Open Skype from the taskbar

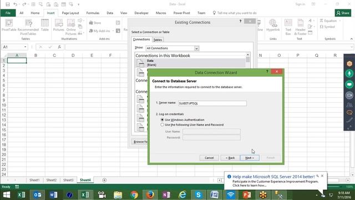click(x=199, y=195)
